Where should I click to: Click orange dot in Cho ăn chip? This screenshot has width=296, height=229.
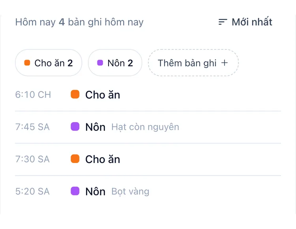(27, 62)
